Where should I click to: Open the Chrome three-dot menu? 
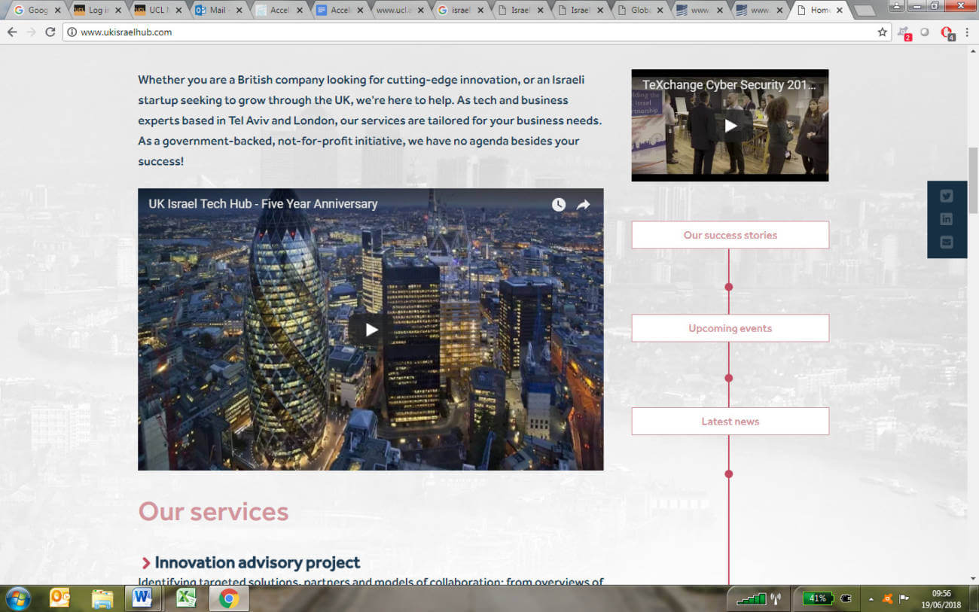click(x=968, y=32)
